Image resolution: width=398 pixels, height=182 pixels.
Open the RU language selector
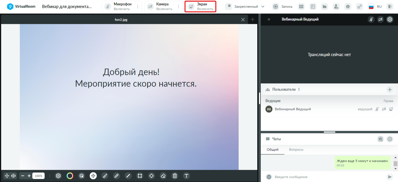pos(375,6)
